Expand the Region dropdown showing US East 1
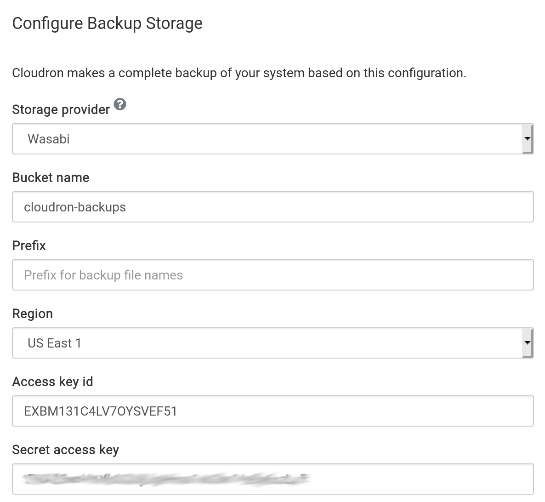 [x=267, y=343]
